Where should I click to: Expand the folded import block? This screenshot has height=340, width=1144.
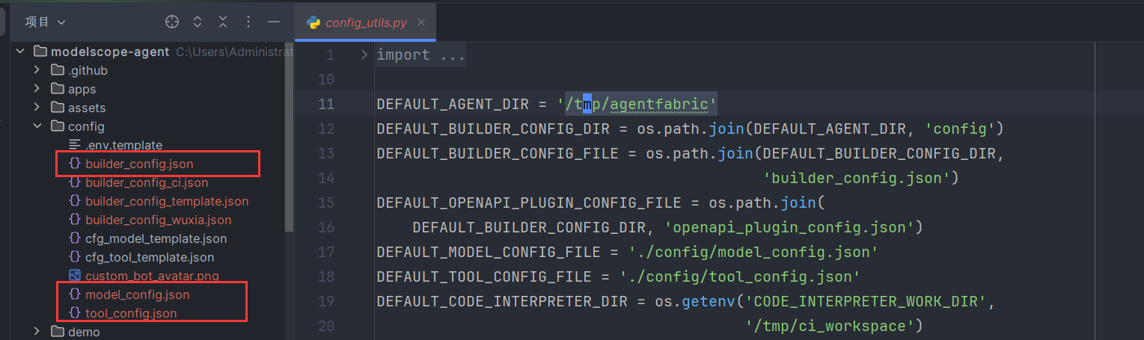point(364,55)
